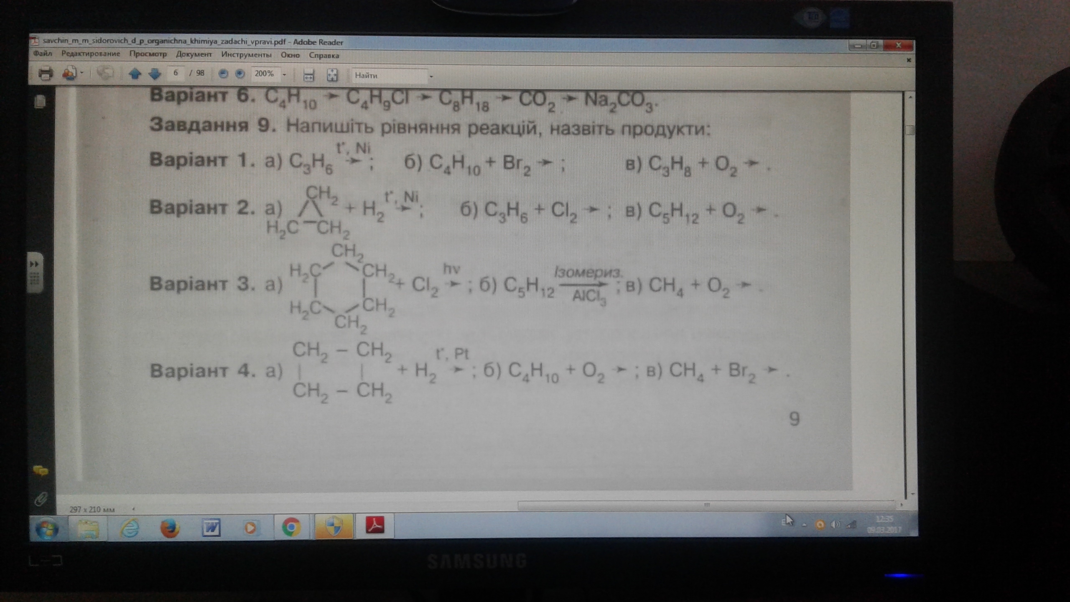Viewport: 1070px width, 602px height.
Task: Expand the 200% zoom level dropdown
Action: point(285,75)
